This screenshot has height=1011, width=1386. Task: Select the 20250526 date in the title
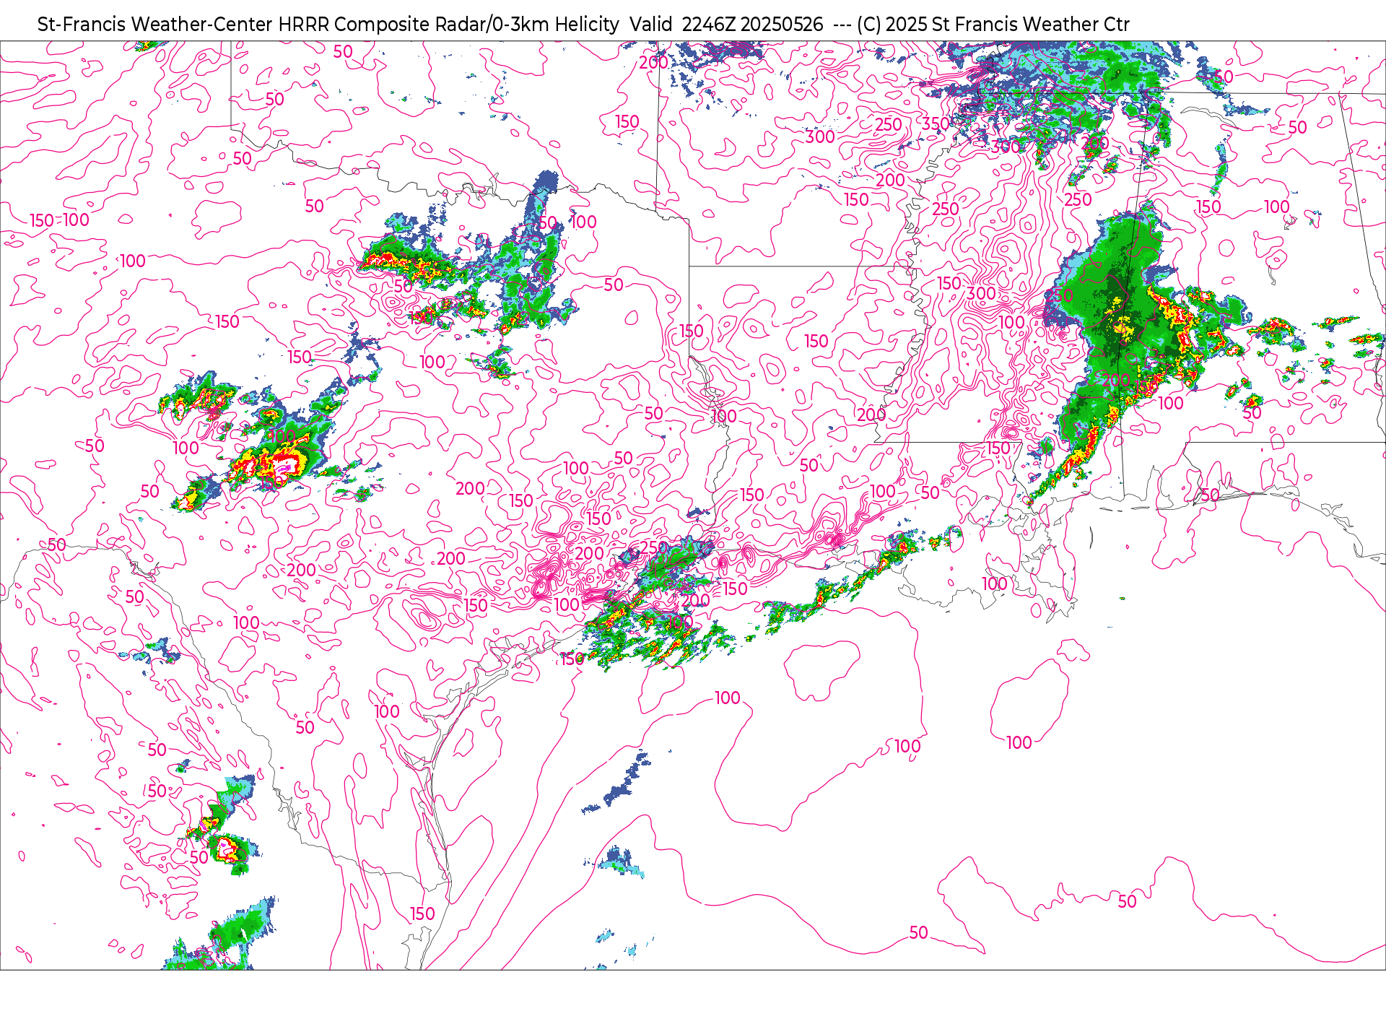tap(782, 25)
